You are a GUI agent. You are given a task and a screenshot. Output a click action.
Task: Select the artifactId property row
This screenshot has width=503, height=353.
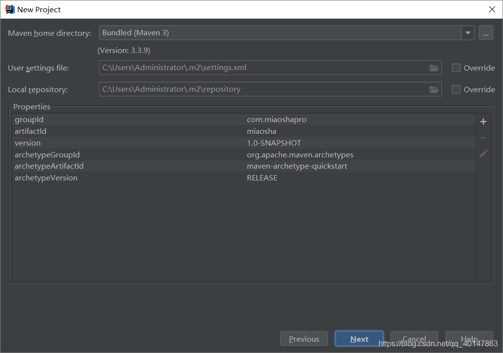pos(243,131)
